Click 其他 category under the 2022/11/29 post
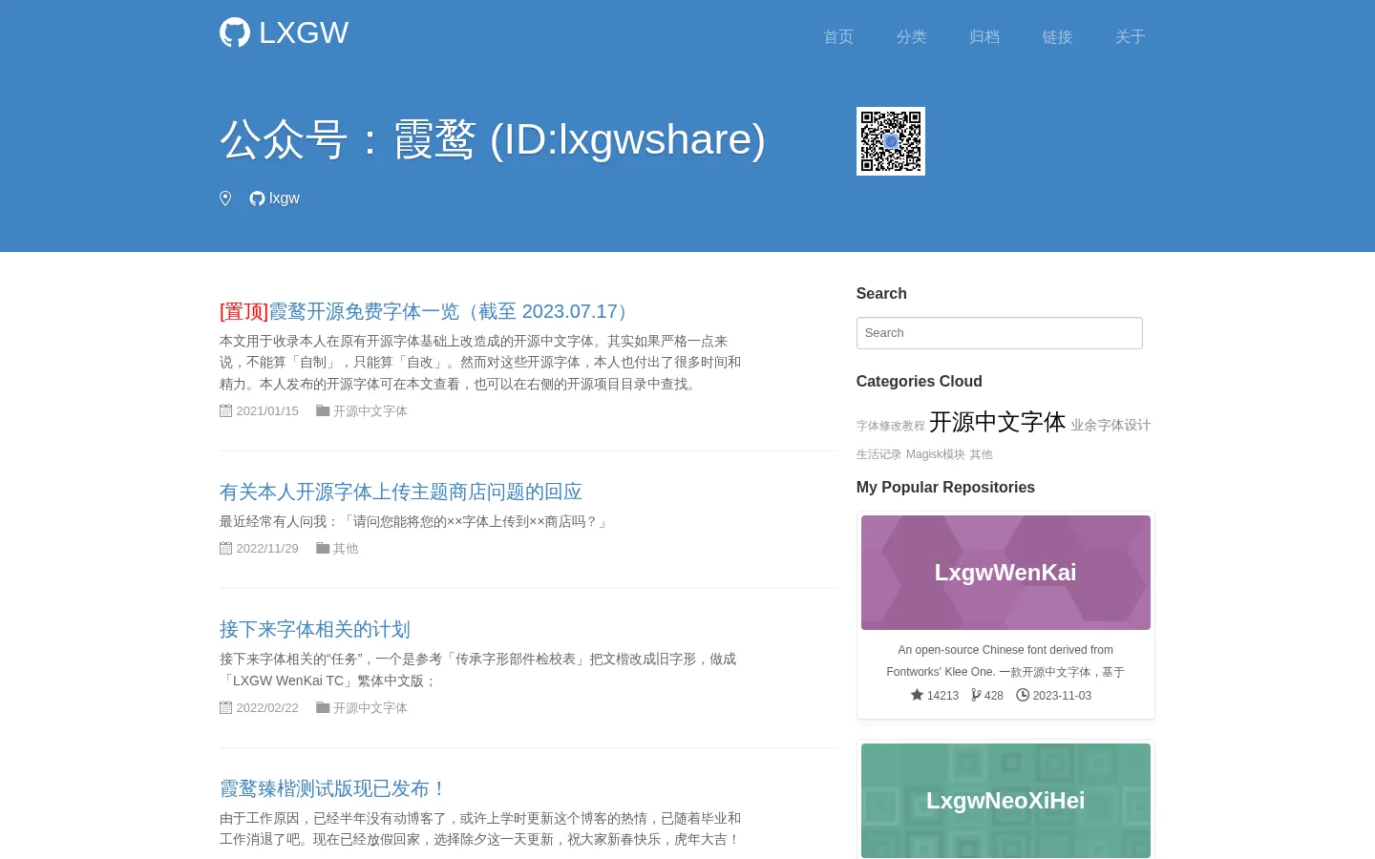Screen dimensions: 1375x859 click(346, 548)
